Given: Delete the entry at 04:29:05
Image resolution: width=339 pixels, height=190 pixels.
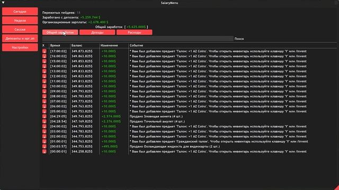Looking at the screenshot, I should [44, 116].
